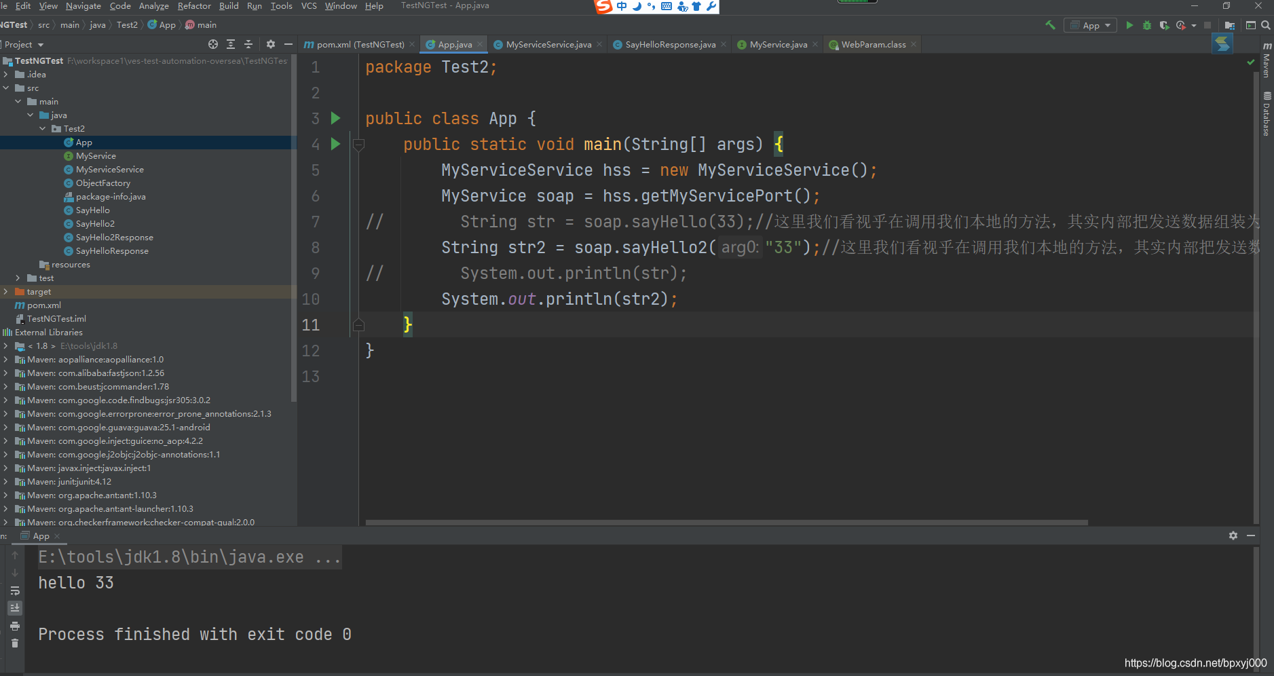Switch to SayHelloResponse.java tab
Viewport: 1274px width, 676px height.
coord(671,45)
